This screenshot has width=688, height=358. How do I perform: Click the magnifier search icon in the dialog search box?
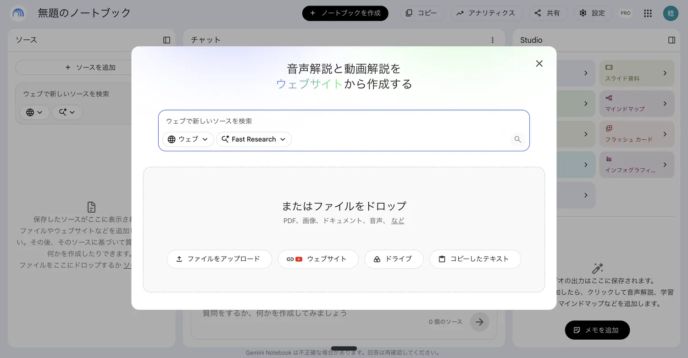point(517,139)
